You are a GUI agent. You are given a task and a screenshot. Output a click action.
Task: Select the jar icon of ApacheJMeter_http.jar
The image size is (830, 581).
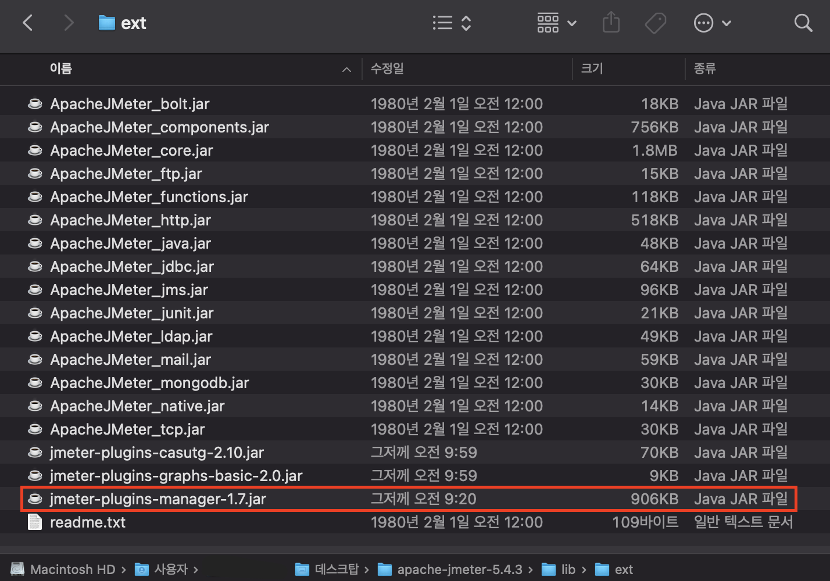click(35, 220)
